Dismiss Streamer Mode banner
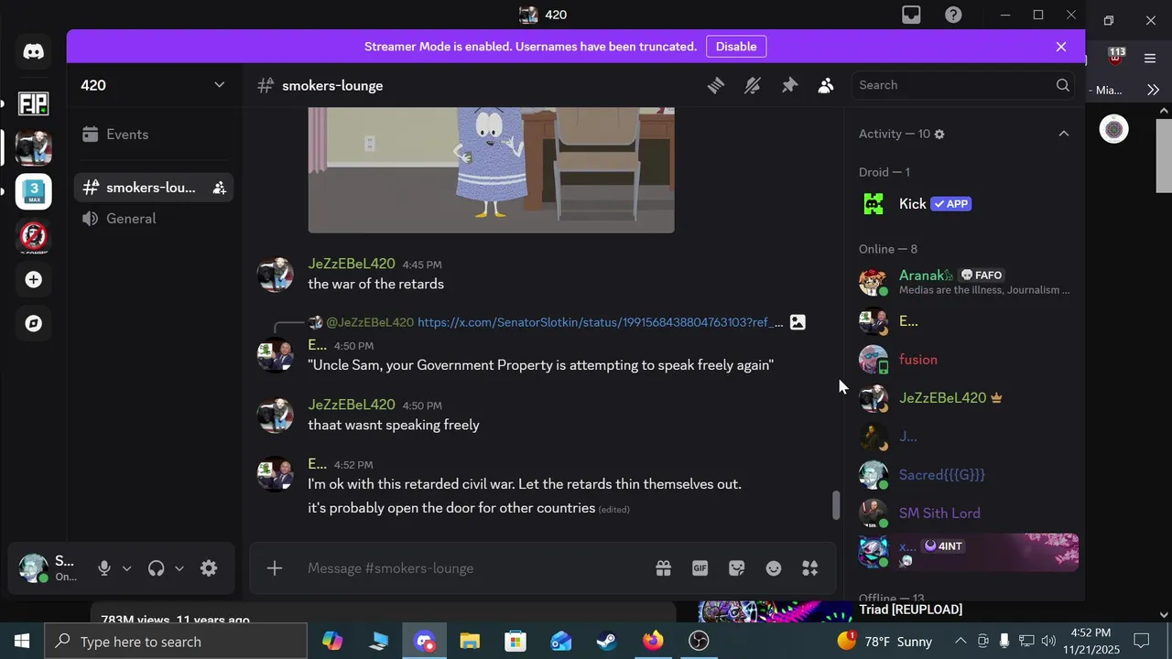Viewport: 1172px width, 659px height. tap(1061, 47)
